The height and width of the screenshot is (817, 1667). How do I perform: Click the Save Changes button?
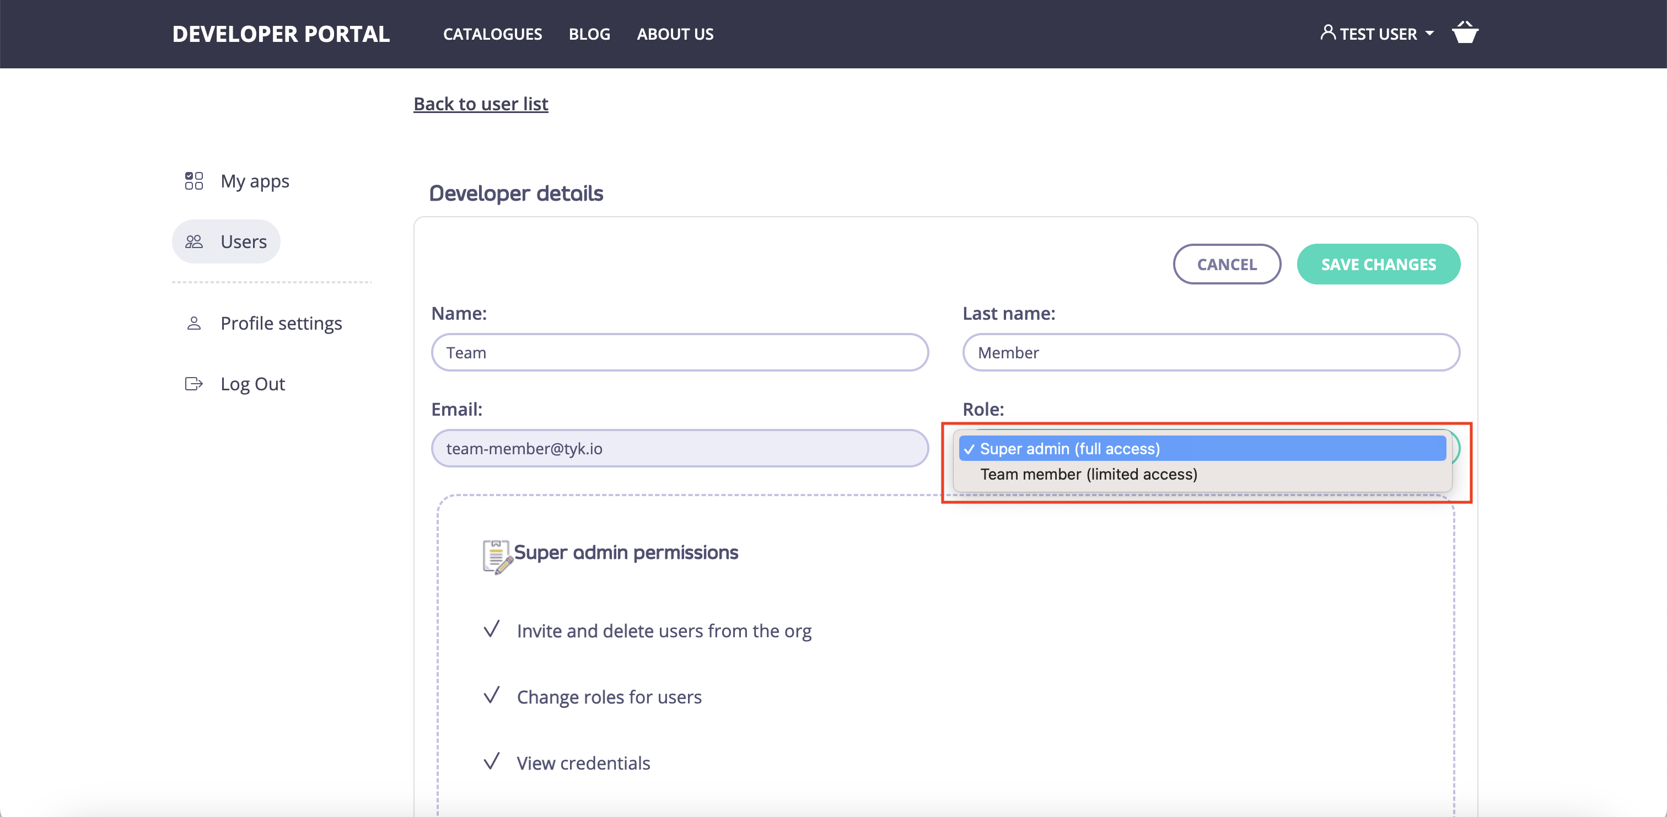point(1378,264)
